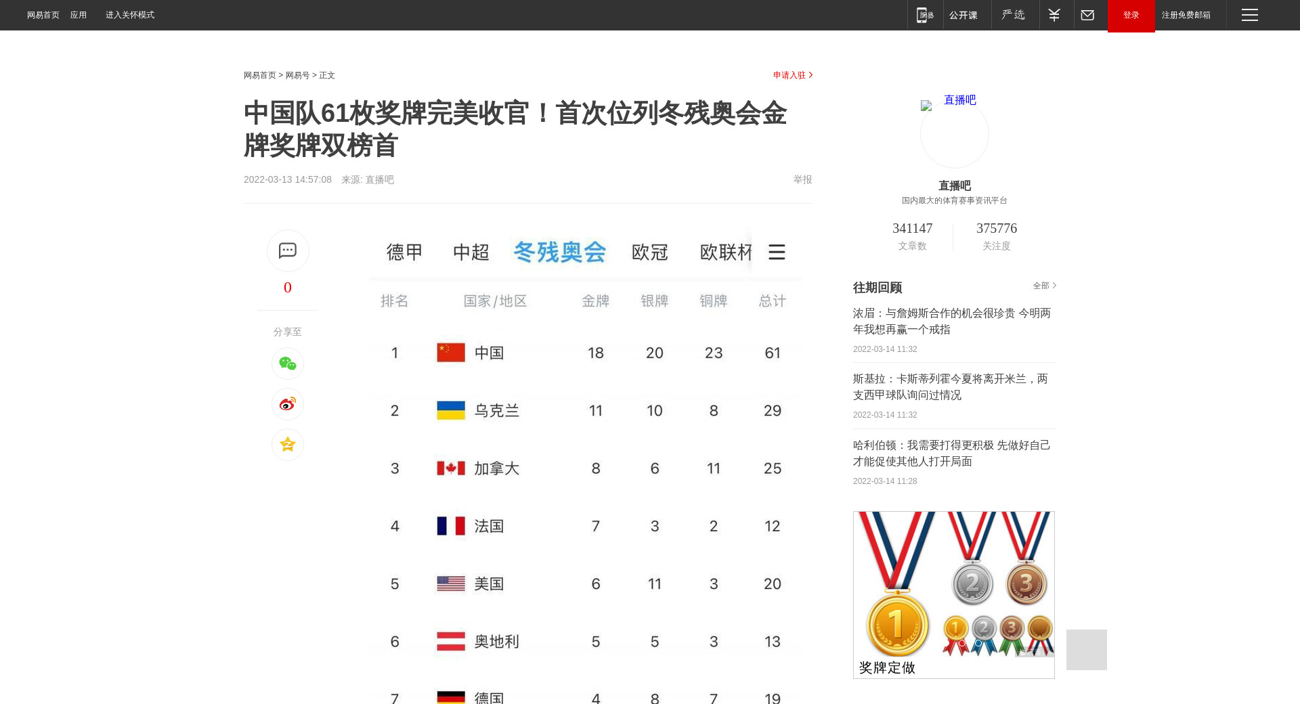Open 应用 menu in top bar
The image size is (1300, 704).
(79, 15)
